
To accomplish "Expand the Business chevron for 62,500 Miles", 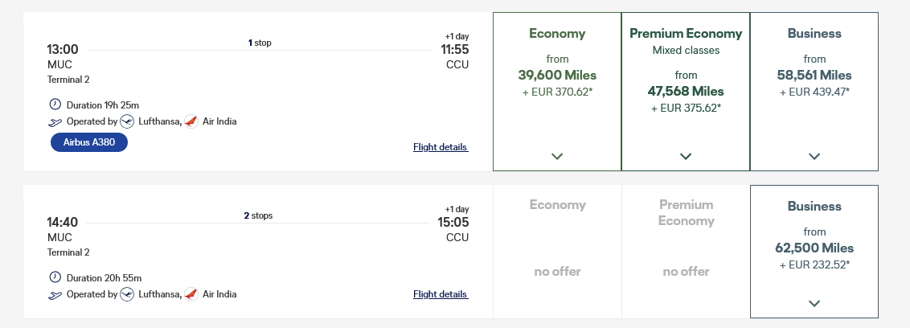I will click(814, 303).
